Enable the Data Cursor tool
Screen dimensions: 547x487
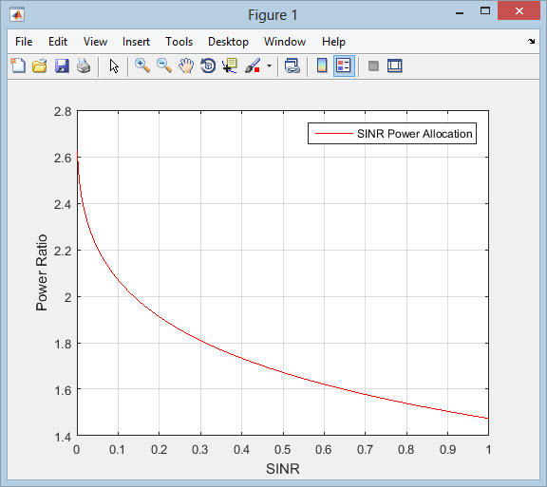[x=230, y=66]
